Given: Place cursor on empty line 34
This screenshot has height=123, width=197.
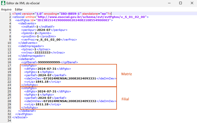Looking at the screenshot, I should (50, 121).
